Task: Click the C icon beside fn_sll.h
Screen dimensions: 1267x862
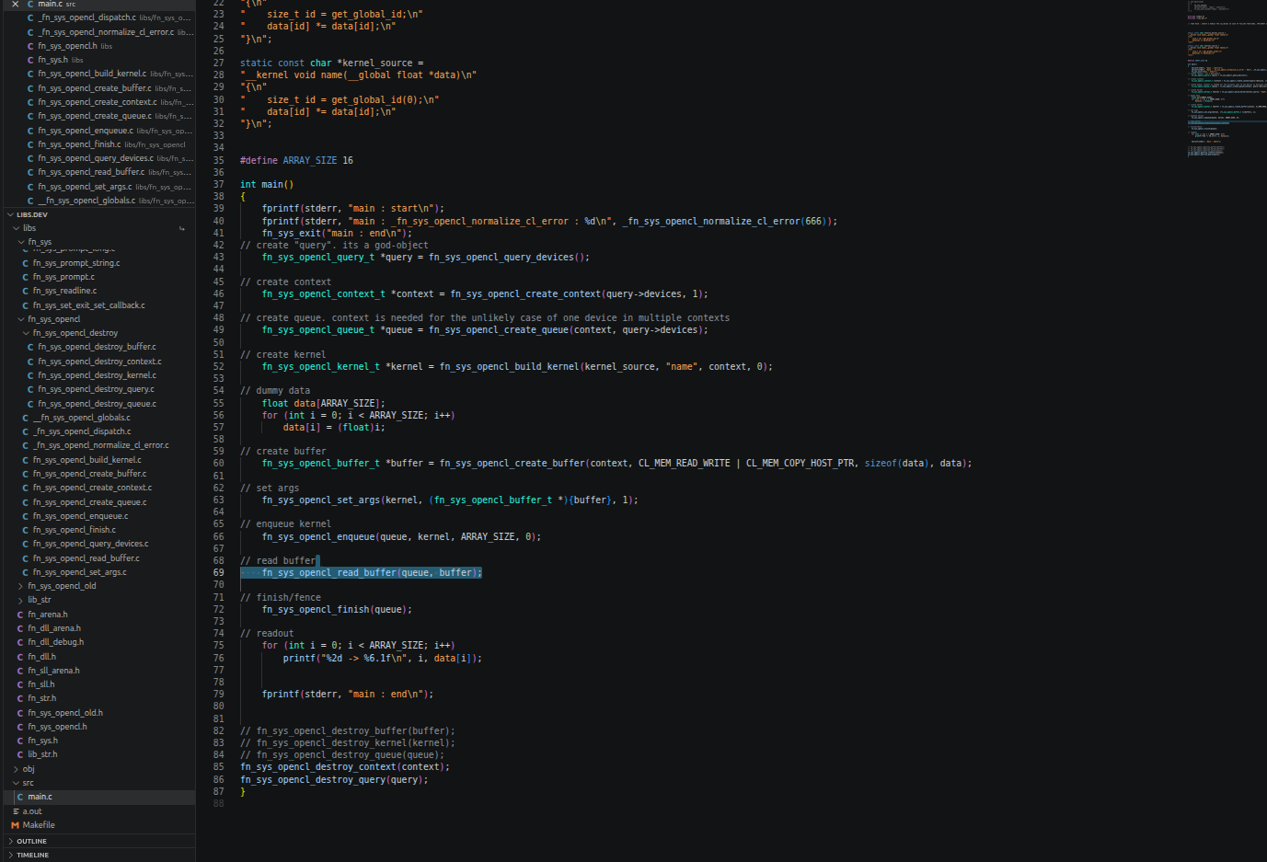Action: (20, 684)
